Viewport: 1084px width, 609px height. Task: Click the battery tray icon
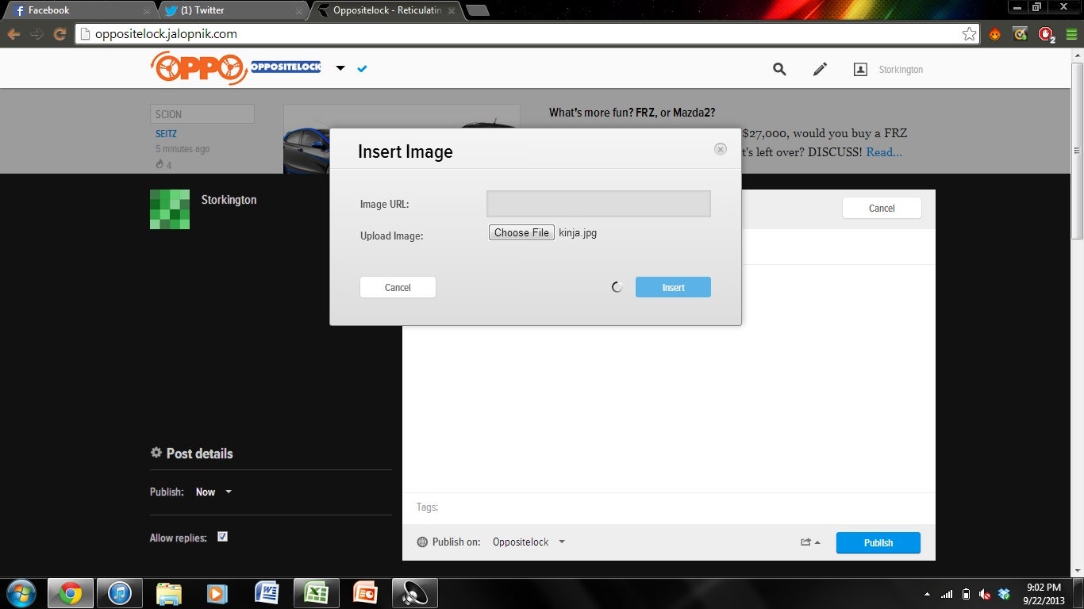(x=966, y=594)
